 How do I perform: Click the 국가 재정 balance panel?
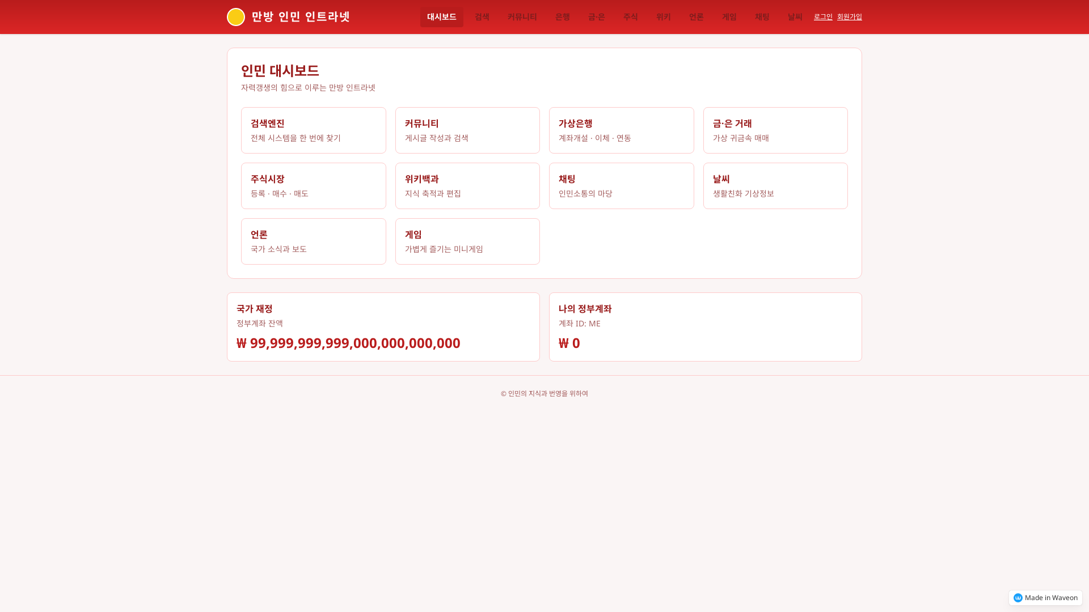[x=383, y=327]
